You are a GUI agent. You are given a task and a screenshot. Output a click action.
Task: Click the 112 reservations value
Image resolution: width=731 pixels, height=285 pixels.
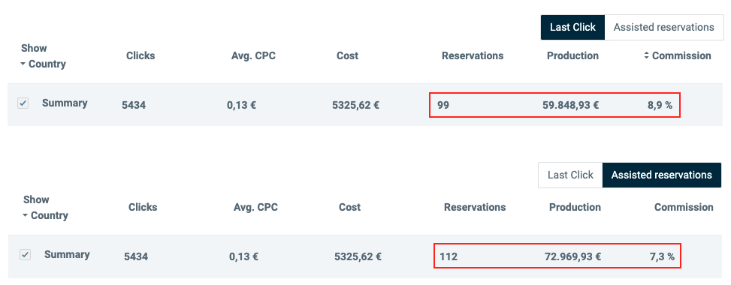[x=448, y=256]
